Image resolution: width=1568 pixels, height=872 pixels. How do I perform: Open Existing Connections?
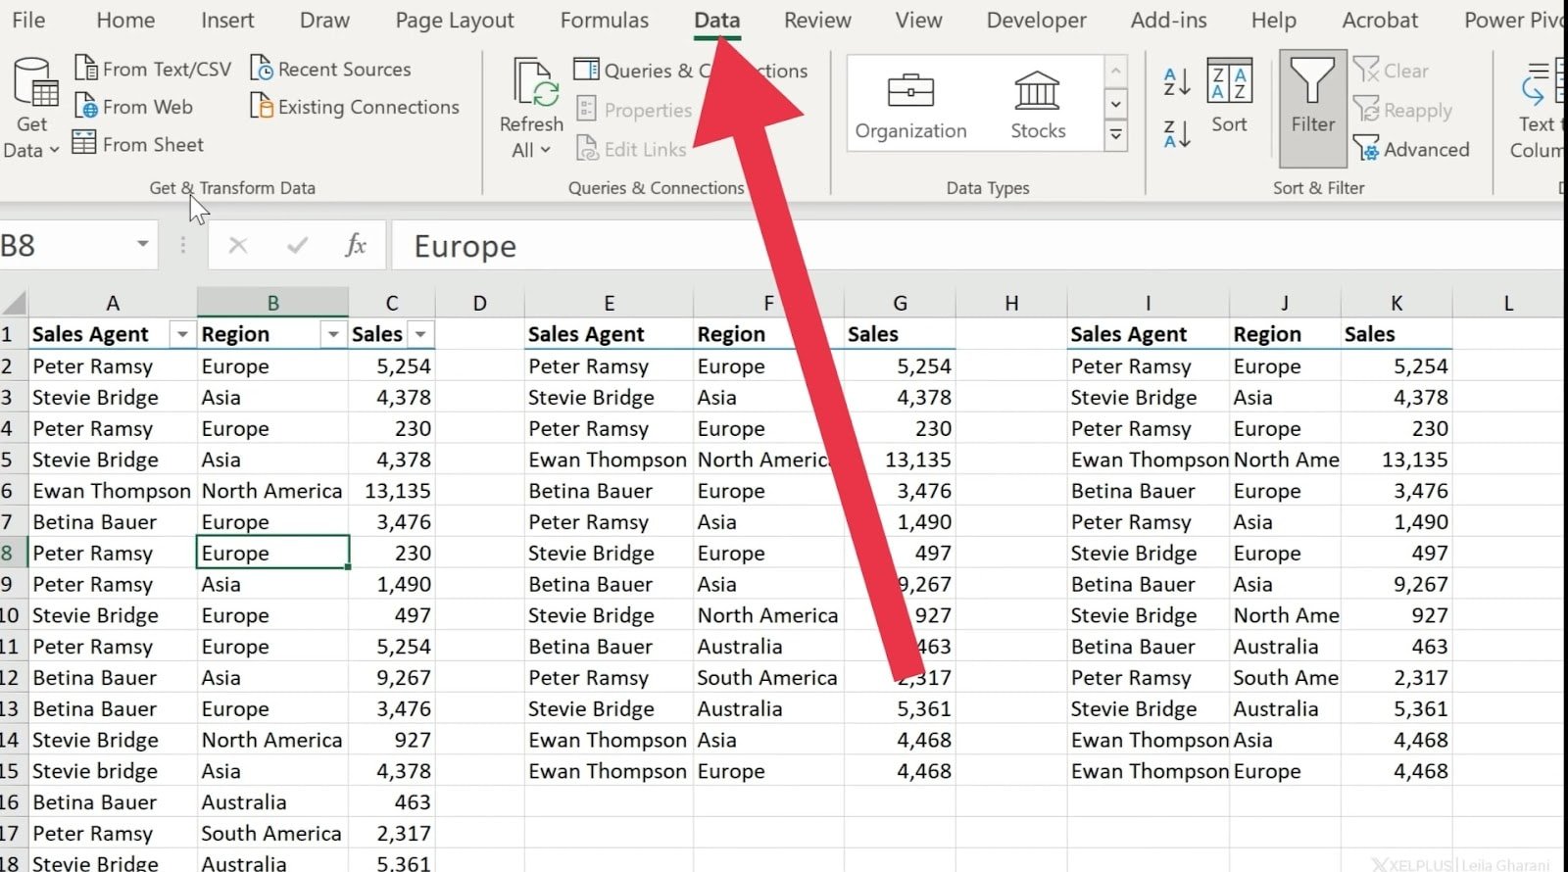(x=355, y=107)
